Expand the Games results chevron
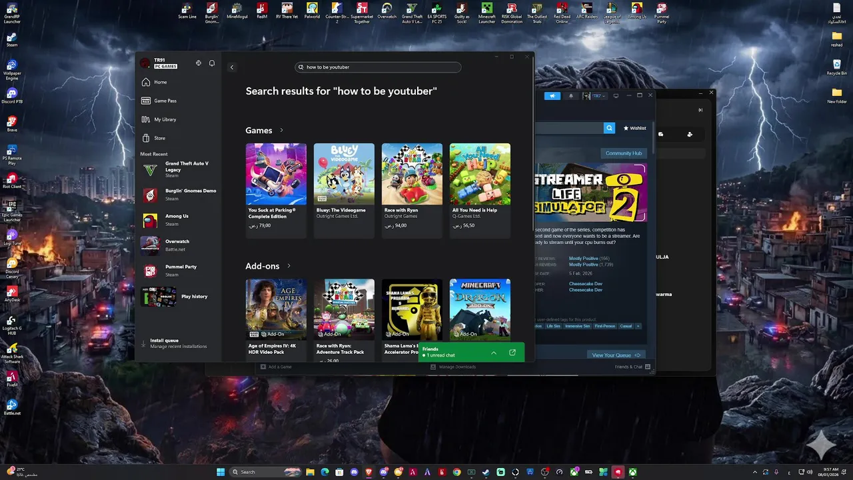 [281, 131]
